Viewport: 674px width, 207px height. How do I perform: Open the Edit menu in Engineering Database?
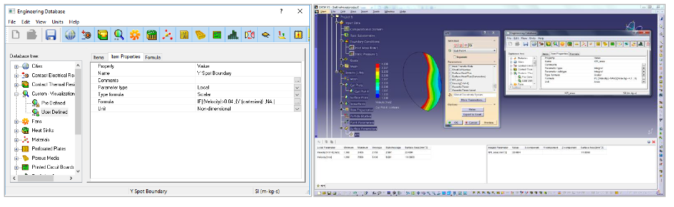pyautogui.click(x=26, y=22)
